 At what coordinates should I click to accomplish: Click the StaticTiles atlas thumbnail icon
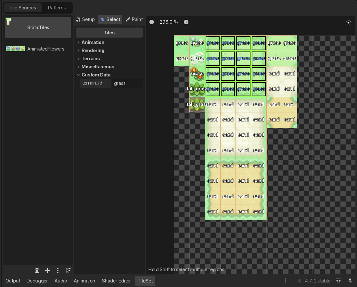pos(8,21)
